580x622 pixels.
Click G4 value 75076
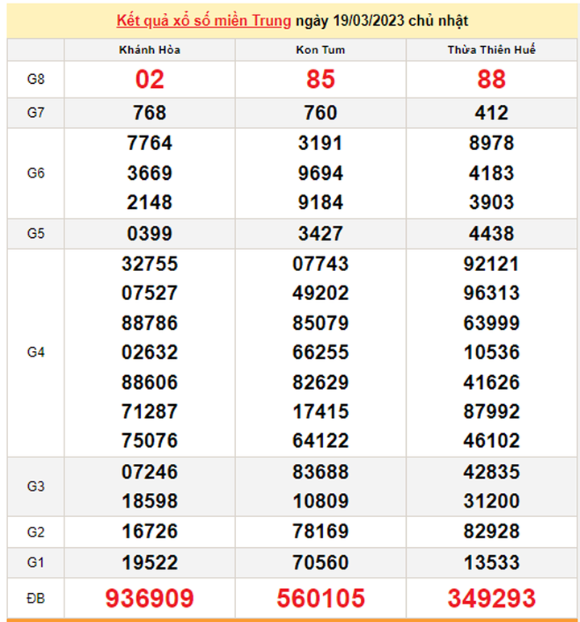[x=150, y=440]
